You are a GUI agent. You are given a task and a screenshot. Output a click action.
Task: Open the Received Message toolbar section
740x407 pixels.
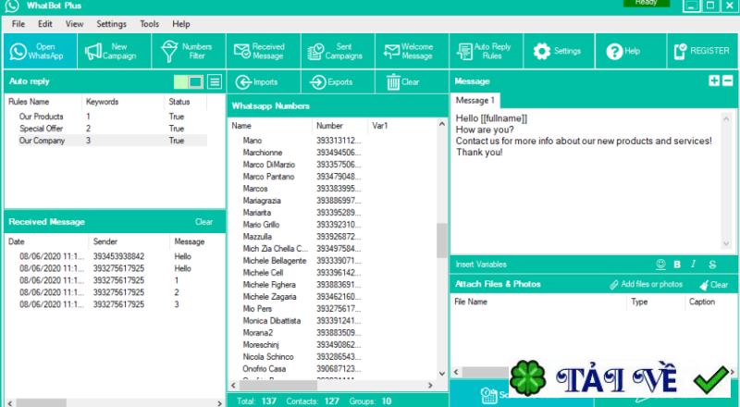tap(264, 51)
